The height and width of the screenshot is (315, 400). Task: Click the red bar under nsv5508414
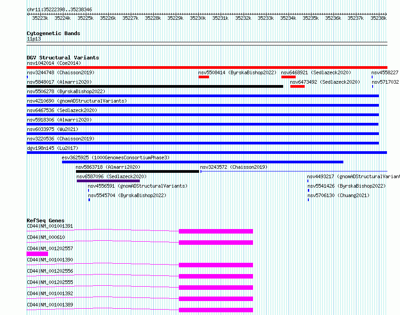tap(204, 77)
